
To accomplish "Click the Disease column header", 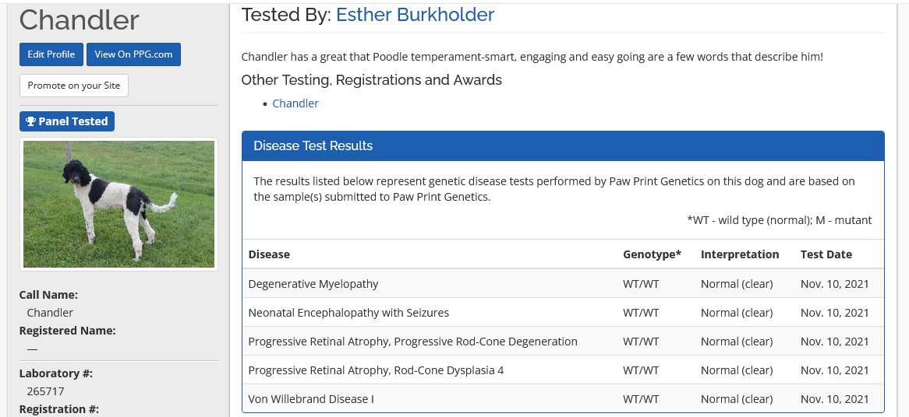I will [269, 254].
